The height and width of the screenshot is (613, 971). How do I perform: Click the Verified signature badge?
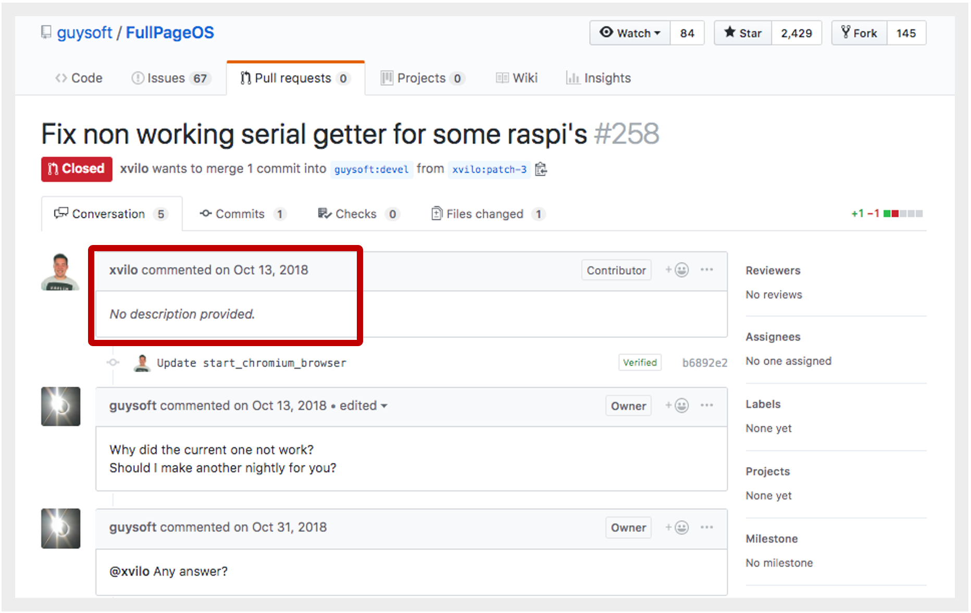point(640,362)
